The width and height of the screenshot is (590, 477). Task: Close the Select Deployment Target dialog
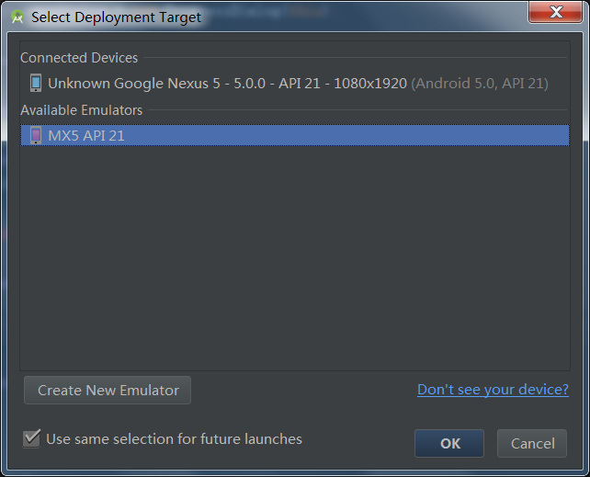tap(555, 12)
